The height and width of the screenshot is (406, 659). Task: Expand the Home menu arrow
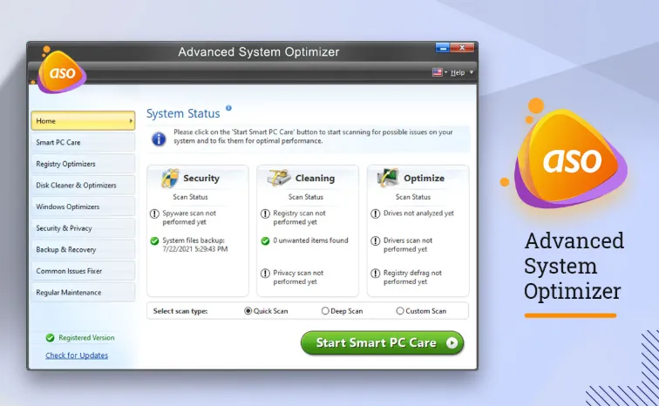tap(131, 121)
